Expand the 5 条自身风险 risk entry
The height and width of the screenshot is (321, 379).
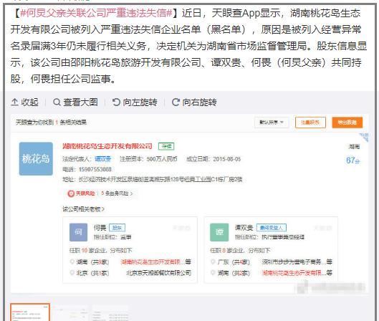[x=117, y=193]
